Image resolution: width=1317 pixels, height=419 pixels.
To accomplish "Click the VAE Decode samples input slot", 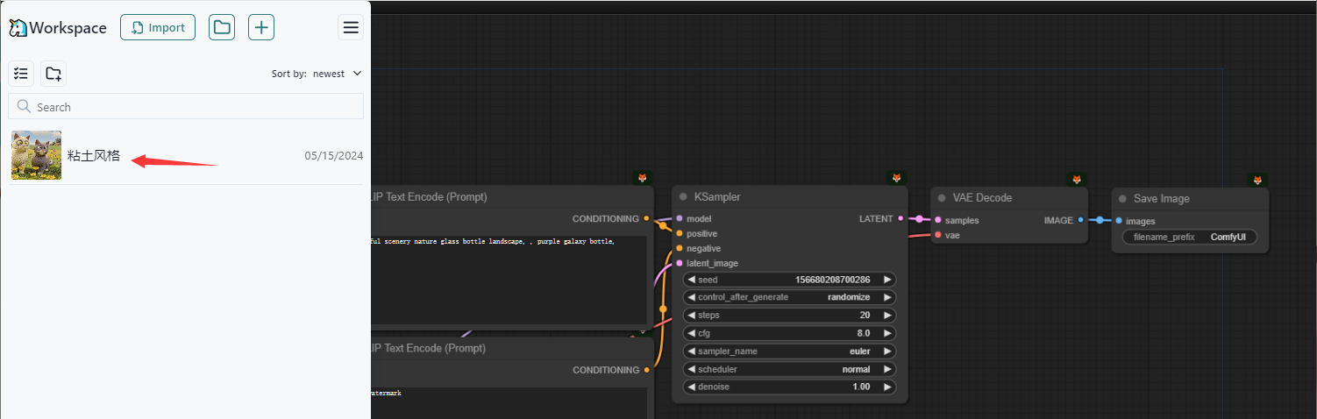I will 937,220.
